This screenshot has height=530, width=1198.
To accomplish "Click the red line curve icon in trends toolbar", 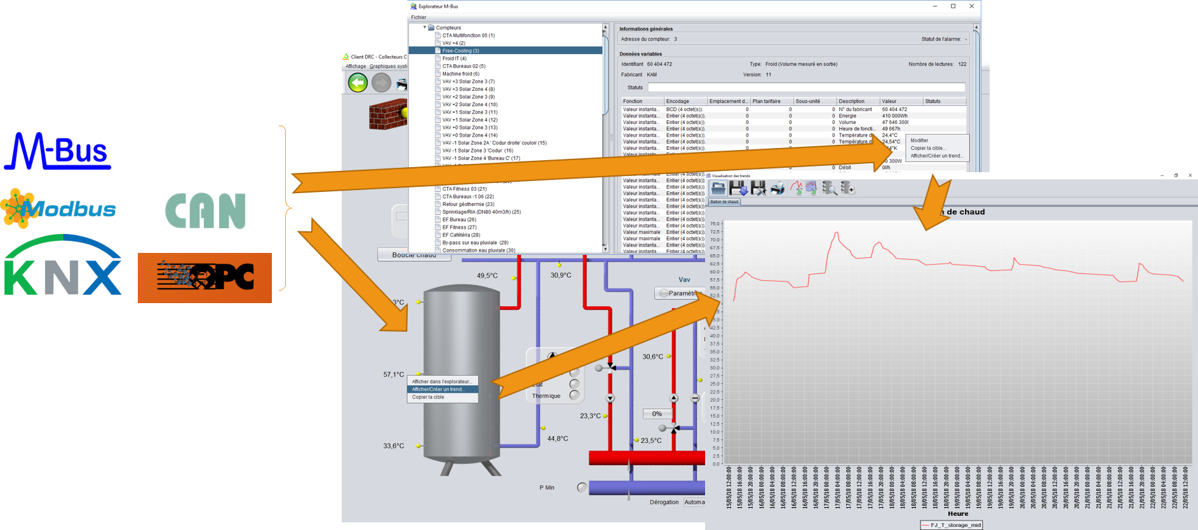I will coord(797,188).
